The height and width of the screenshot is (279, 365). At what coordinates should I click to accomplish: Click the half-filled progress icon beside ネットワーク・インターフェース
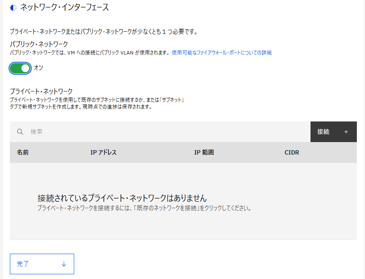point(13,8)
